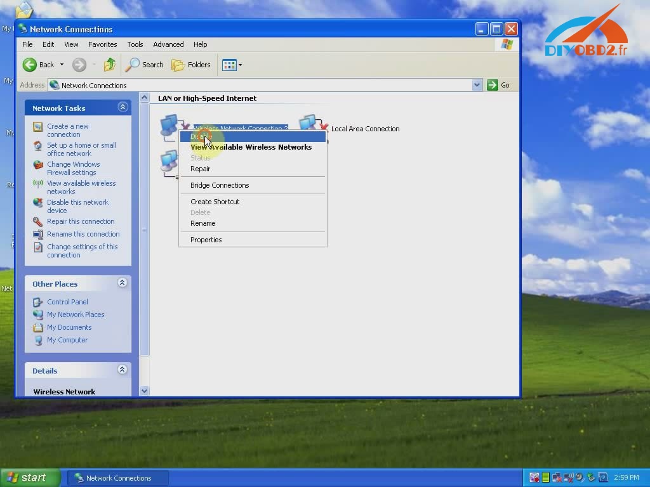The height and width of the screenshot is (487, 650).
Task: Click the Up folder navigation icon
Action: 109,64
